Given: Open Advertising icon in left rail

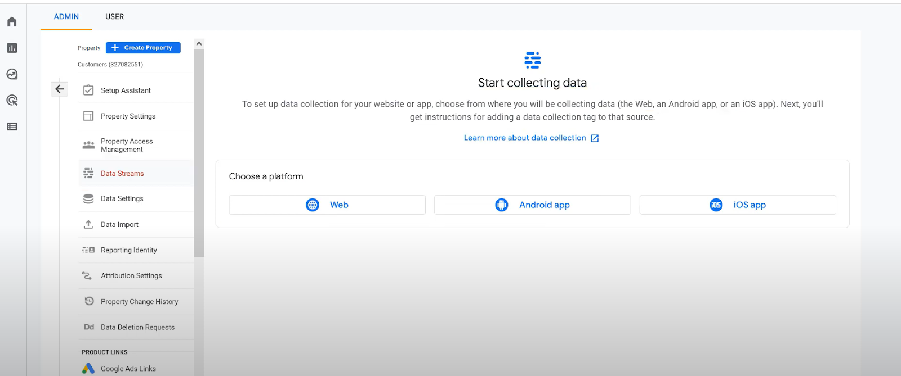Looking at the screenshot, I should click(12, 101).
